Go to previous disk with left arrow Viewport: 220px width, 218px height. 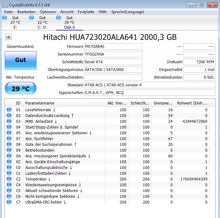pos(8,37)
